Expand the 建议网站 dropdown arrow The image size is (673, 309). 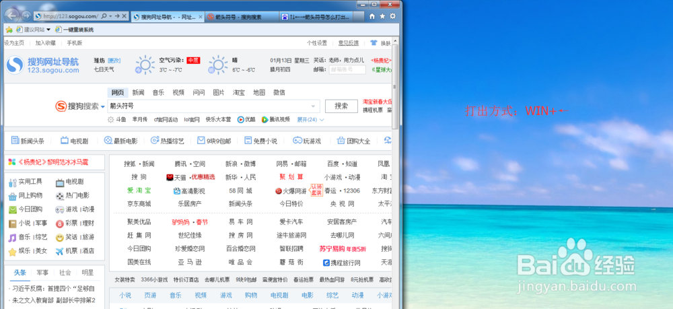(48, 30)
